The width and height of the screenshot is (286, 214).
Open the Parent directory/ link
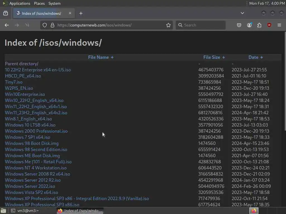point(22,64)
